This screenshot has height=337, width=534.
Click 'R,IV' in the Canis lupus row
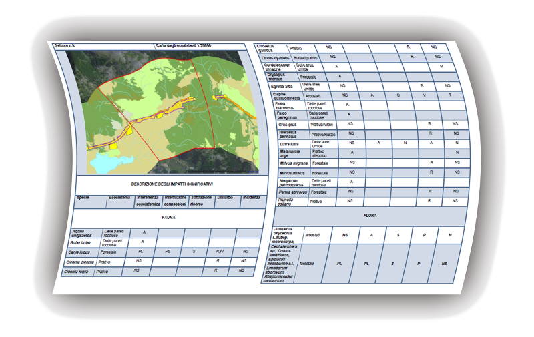220,252
